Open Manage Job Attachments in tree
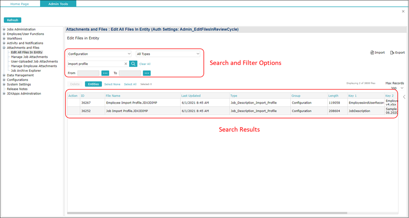 point(29,57)
